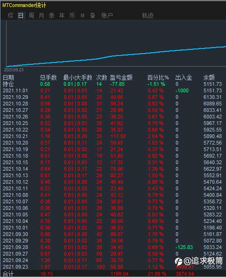Click the 5692.17 balance value

pos(212,156)
